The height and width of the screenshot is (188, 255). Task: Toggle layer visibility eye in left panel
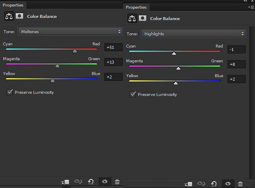tap(105, 181)
